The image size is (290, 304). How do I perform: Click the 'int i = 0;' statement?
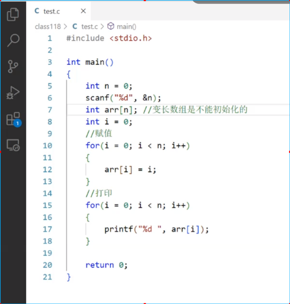(x=109, y=122)
